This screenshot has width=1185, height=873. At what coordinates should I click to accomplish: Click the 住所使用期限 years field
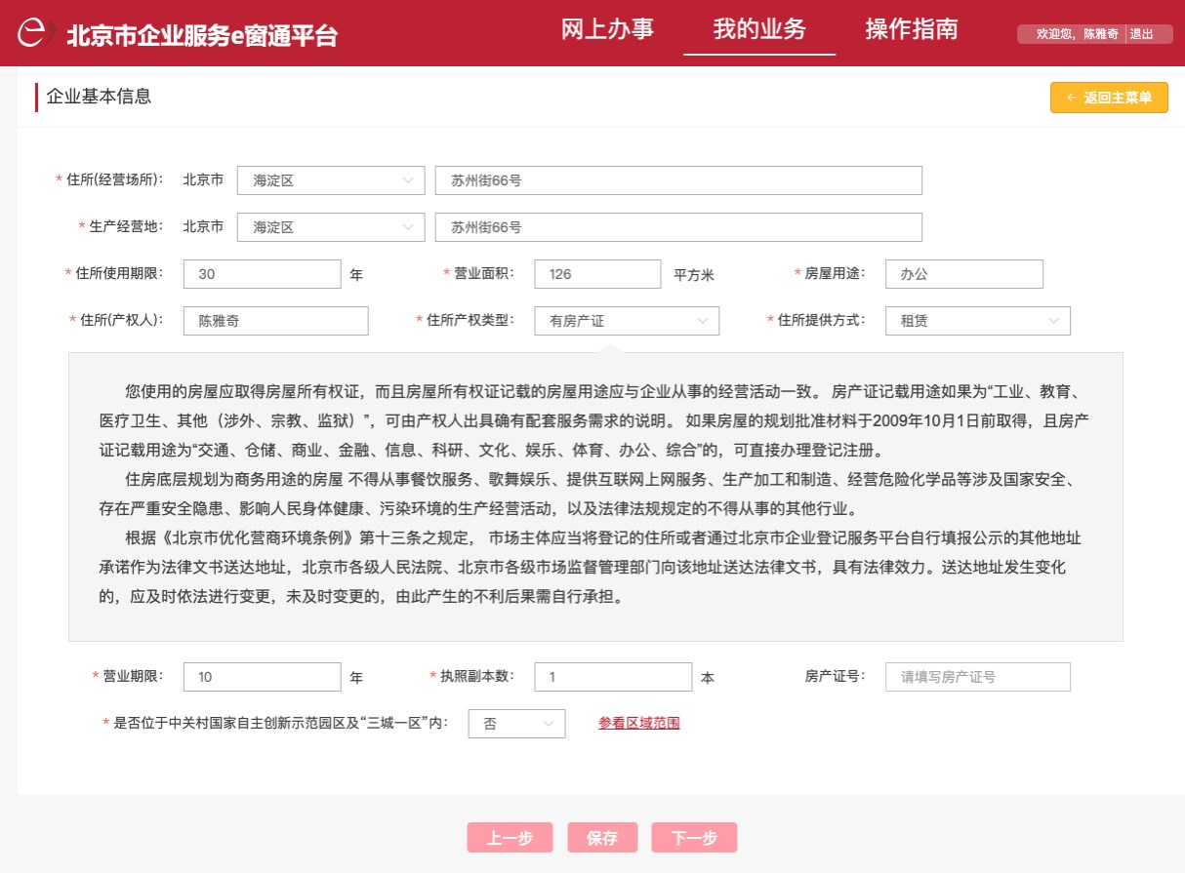(262, 274)
